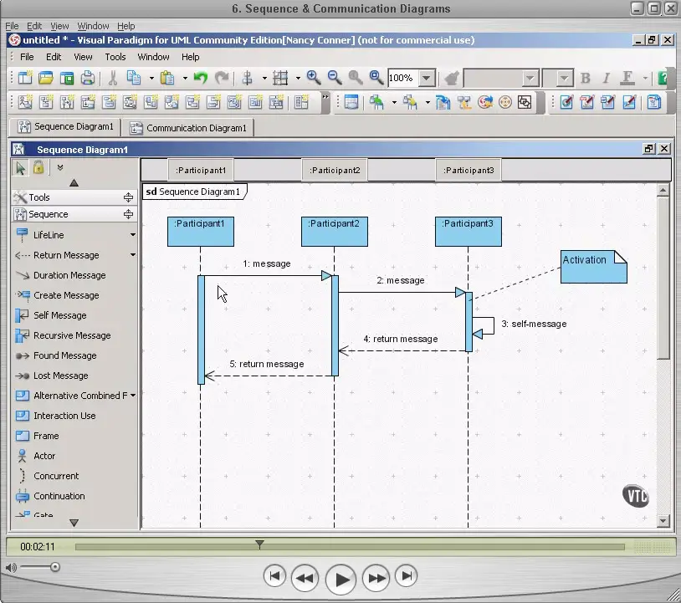Click the Skip to End button
681x603 pixels.
(x=407, y=576)
